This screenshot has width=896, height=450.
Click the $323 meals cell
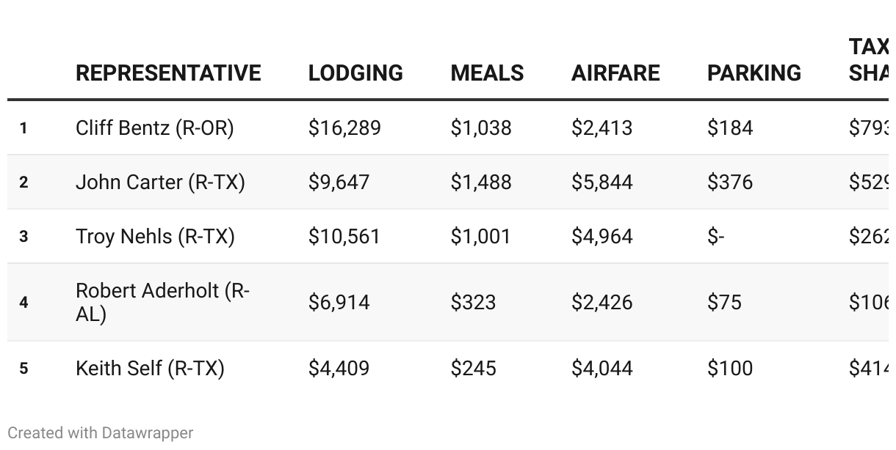coord(473,302)
